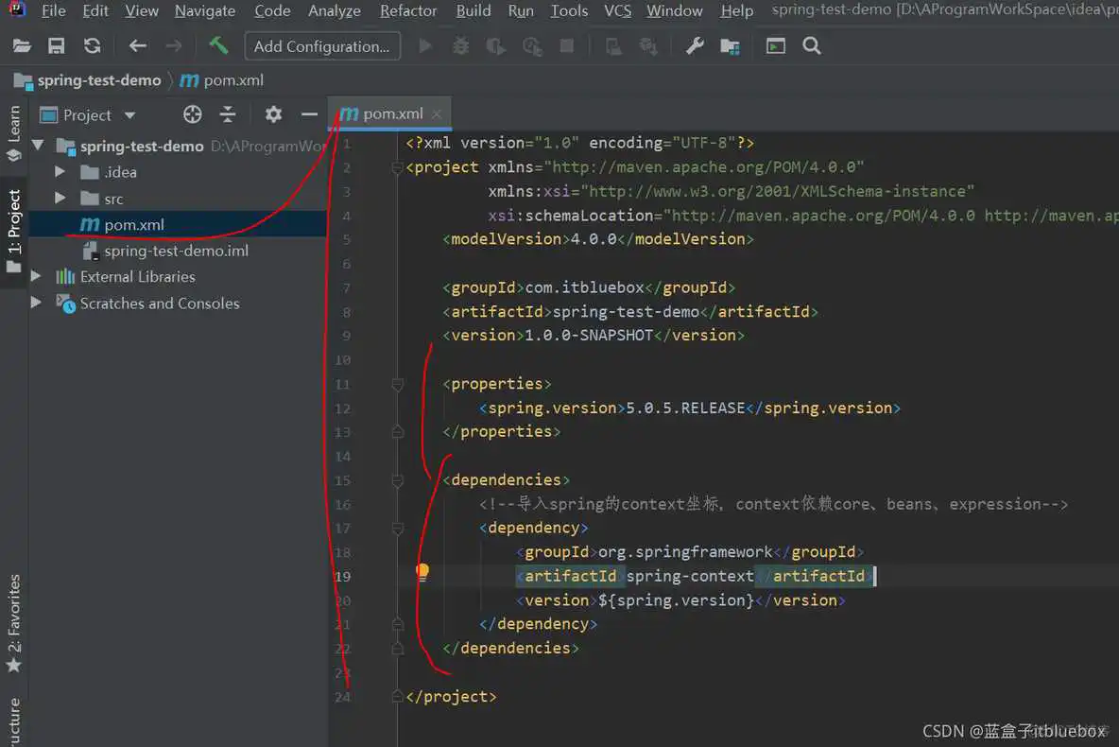This screenshot has height=747, width=1119.
Task: Open the Add Configuration dropdown
Action: [x=322, y=45]
